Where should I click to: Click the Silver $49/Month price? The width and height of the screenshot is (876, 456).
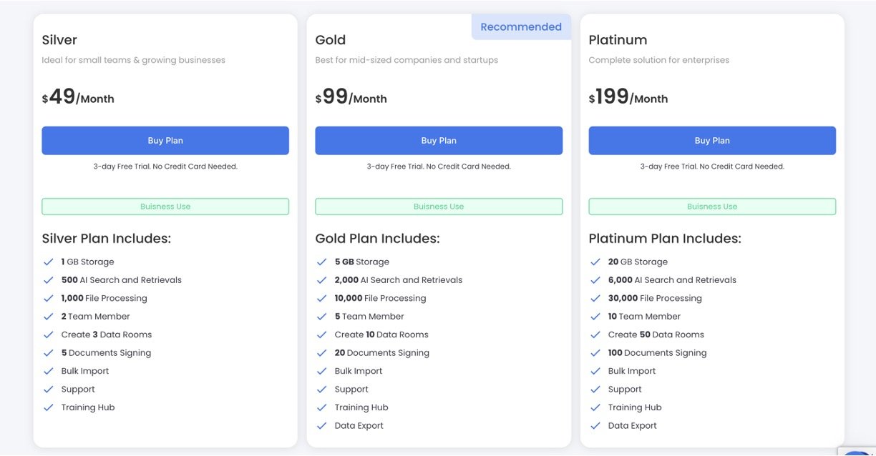point(78,97)
